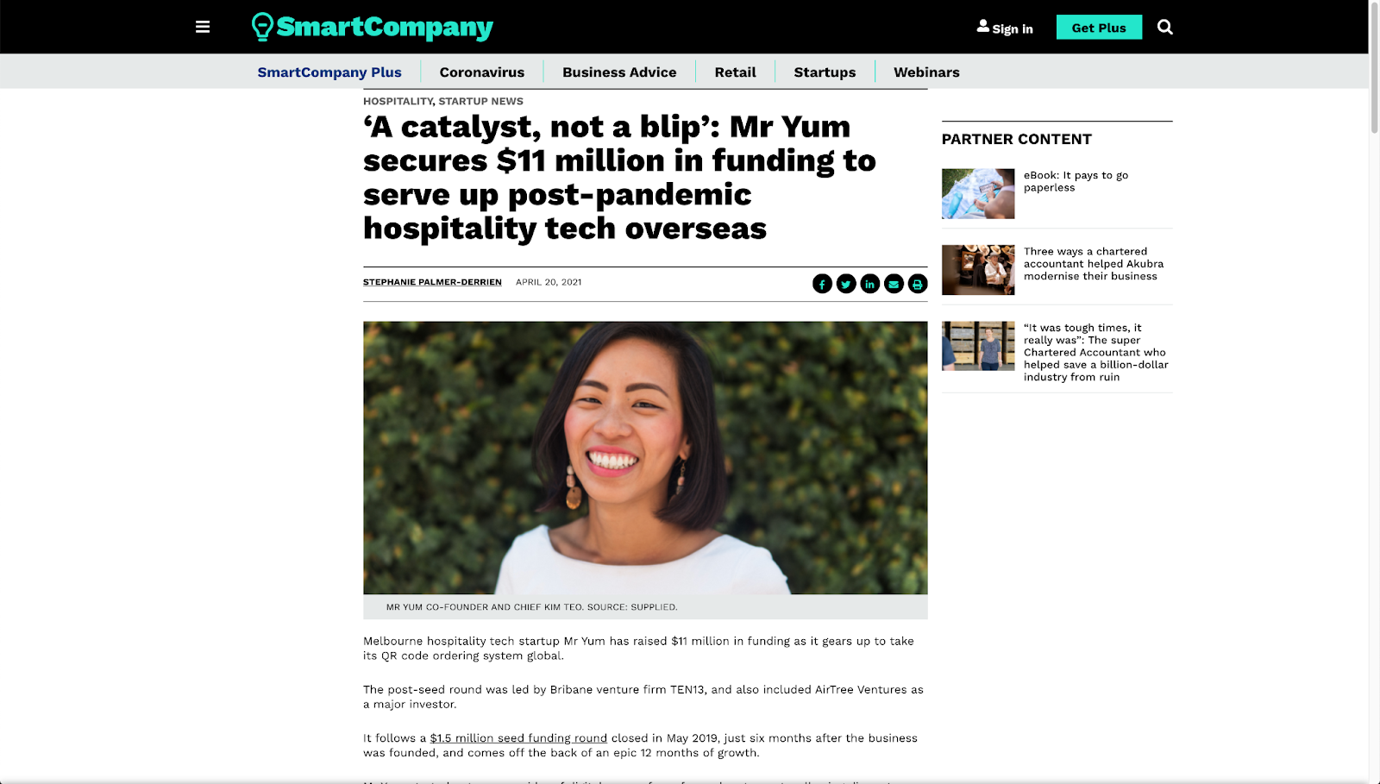Open the Business Advice section

pos(619,72)
